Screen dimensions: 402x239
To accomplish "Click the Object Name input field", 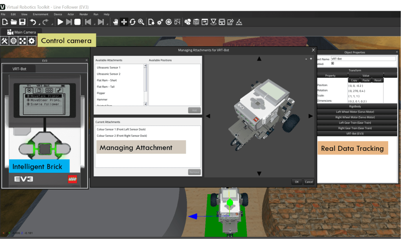I will [363, 58].
